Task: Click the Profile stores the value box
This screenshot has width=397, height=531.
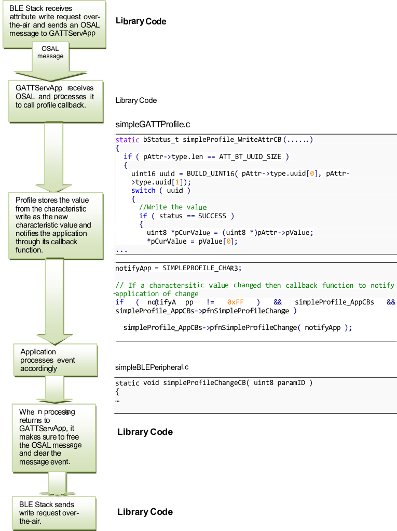Action: point(54,224)
